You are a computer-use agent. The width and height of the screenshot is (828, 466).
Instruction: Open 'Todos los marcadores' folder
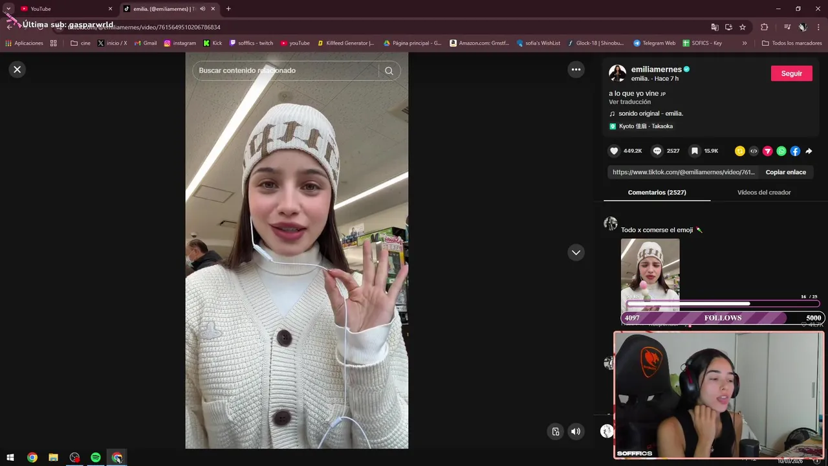[792, 43]
